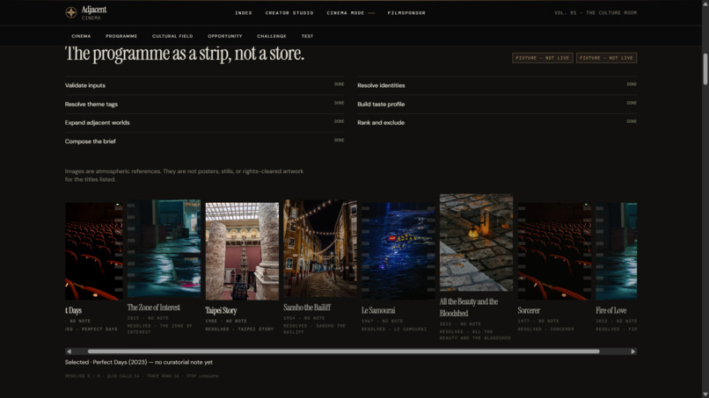This screenshot has width=709, height=398.
Task: Select the Compose the brief step row
Action: (204, 141)
